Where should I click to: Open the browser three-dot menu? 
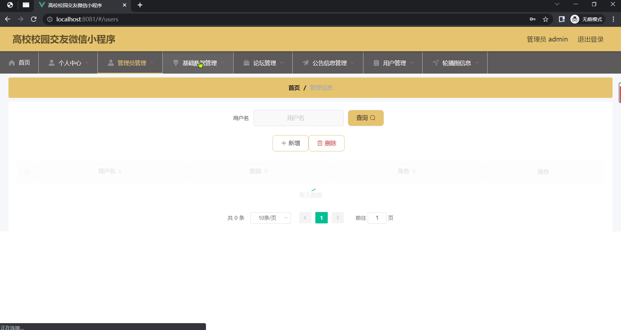(x=613, y=19)
